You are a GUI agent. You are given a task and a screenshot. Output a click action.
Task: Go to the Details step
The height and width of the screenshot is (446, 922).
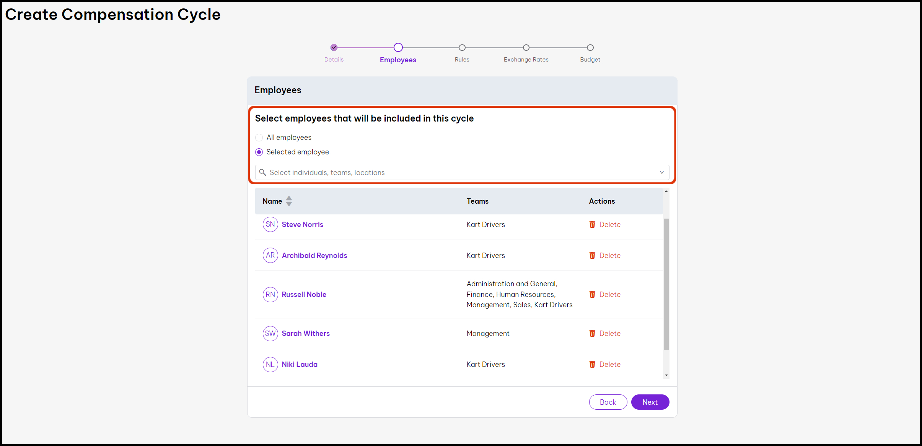click(334, 48)
